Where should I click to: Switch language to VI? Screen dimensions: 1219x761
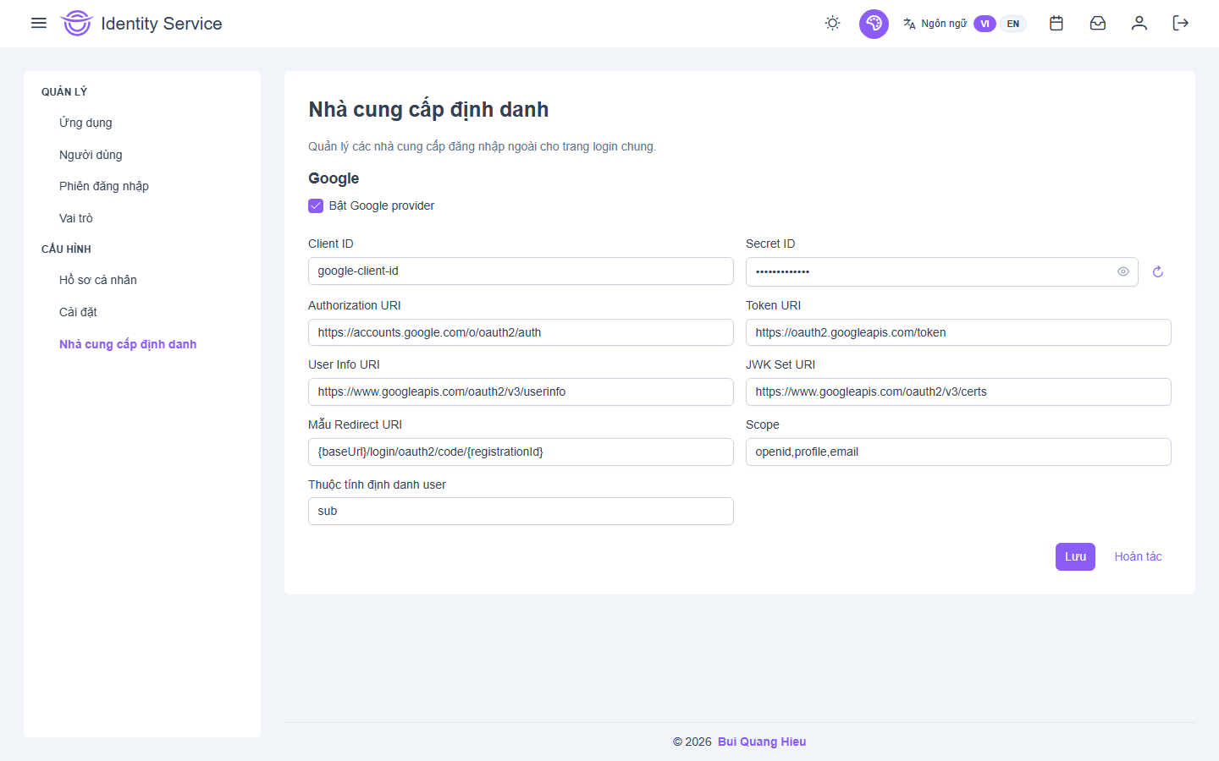985,24
